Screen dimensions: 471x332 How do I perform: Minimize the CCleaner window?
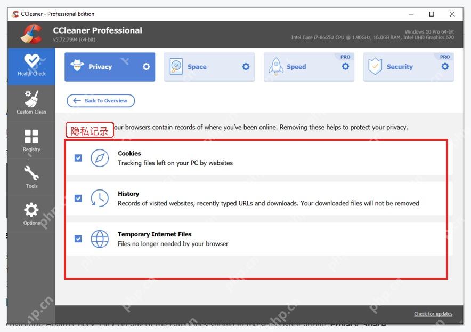click(411, 14)
